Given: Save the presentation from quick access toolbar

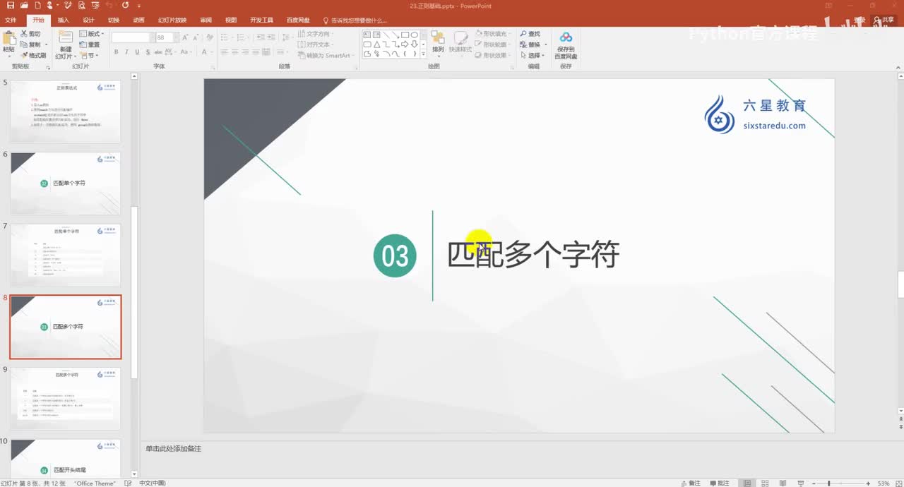Looking at the screenshot, I should [x=11, y=5].
